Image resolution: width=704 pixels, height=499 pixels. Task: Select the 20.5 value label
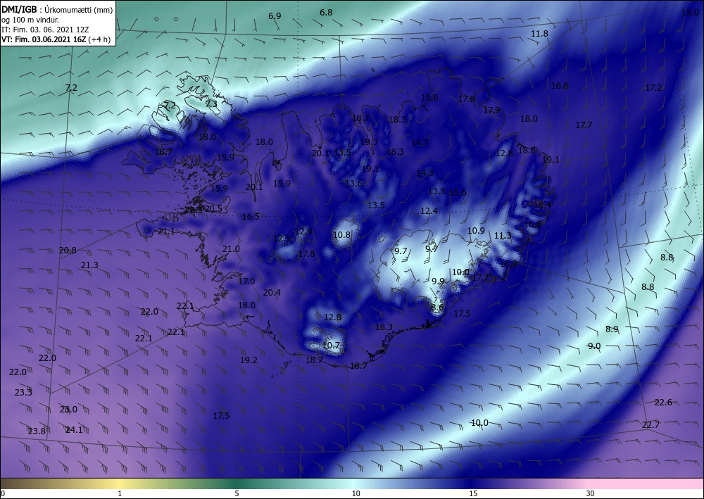[x=213, y=208]
